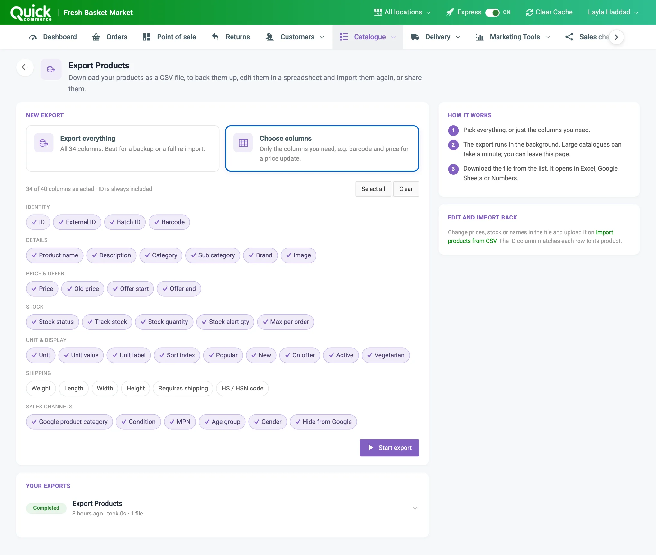Viewport: 656px width, 555px height.
Task: Click the Start export button
Action: [x=389, y=448]
